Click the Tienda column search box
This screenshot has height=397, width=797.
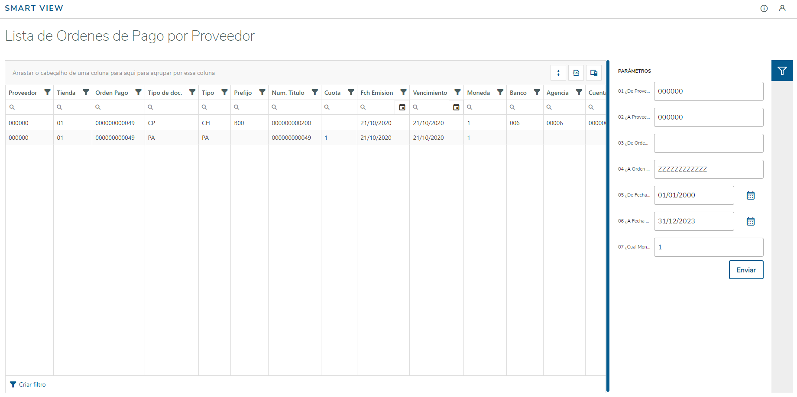[x=75, y=107]
